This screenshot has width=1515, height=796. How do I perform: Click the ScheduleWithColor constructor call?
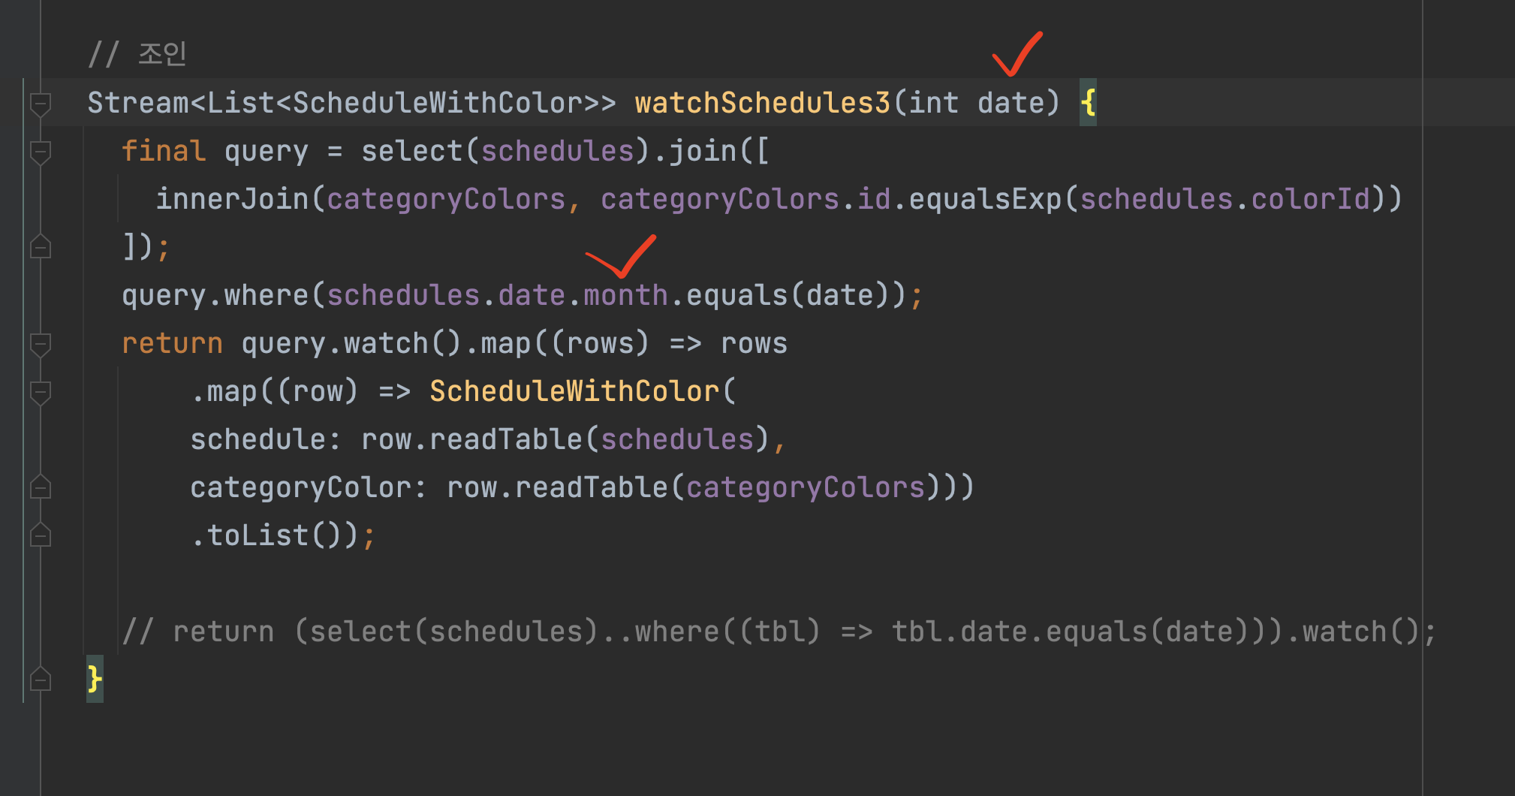(x=574, y=391)
